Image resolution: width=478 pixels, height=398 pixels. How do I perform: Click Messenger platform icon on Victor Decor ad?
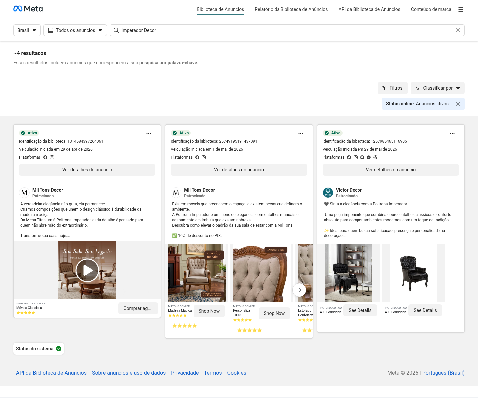point(369,157)
